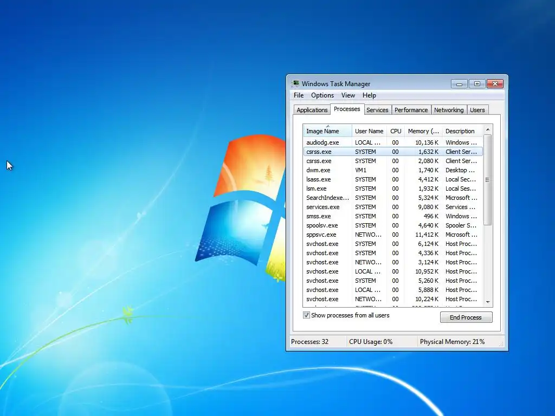Click the Spooler S... description cell
The image size is (555, 416).
[x=461, y=225]
